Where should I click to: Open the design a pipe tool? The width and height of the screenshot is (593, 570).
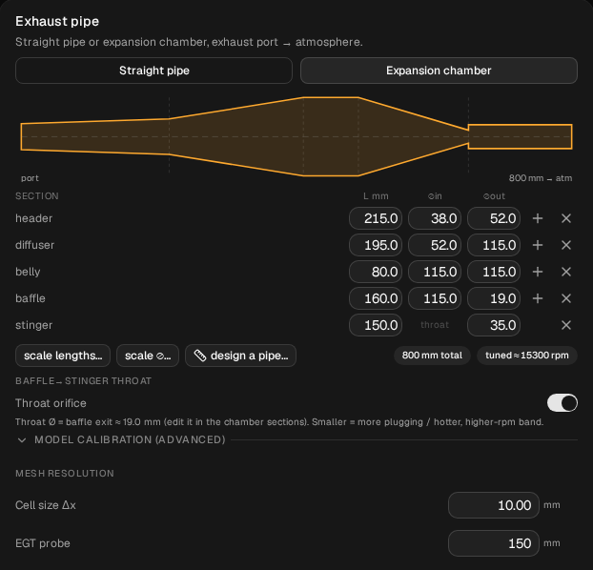pos(240,356)
